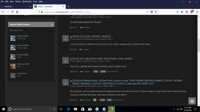This screenshot has height=112, width=200.
Task: Open the [DOA5LR] Mixed mods topic
Action: click(127, 82)
